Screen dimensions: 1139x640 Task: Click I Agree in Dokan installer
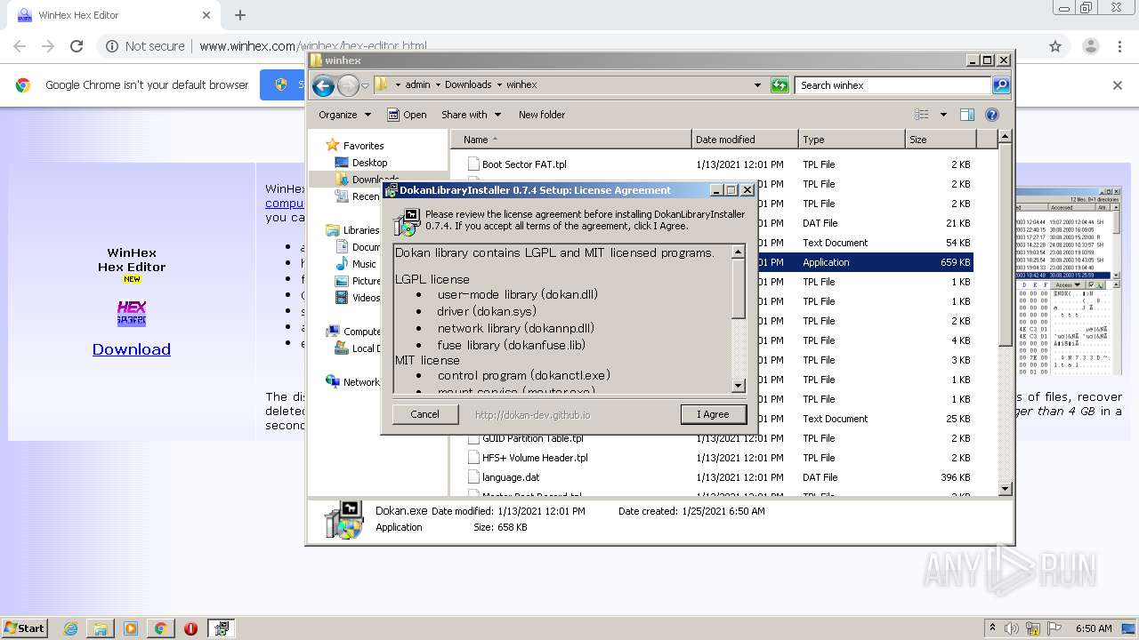(713, 414)
